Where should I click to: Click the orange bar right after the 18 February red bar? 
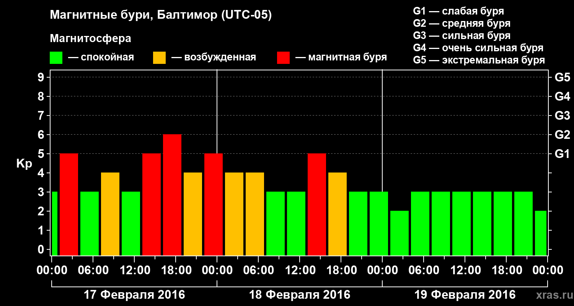click(x=338, y=214)
